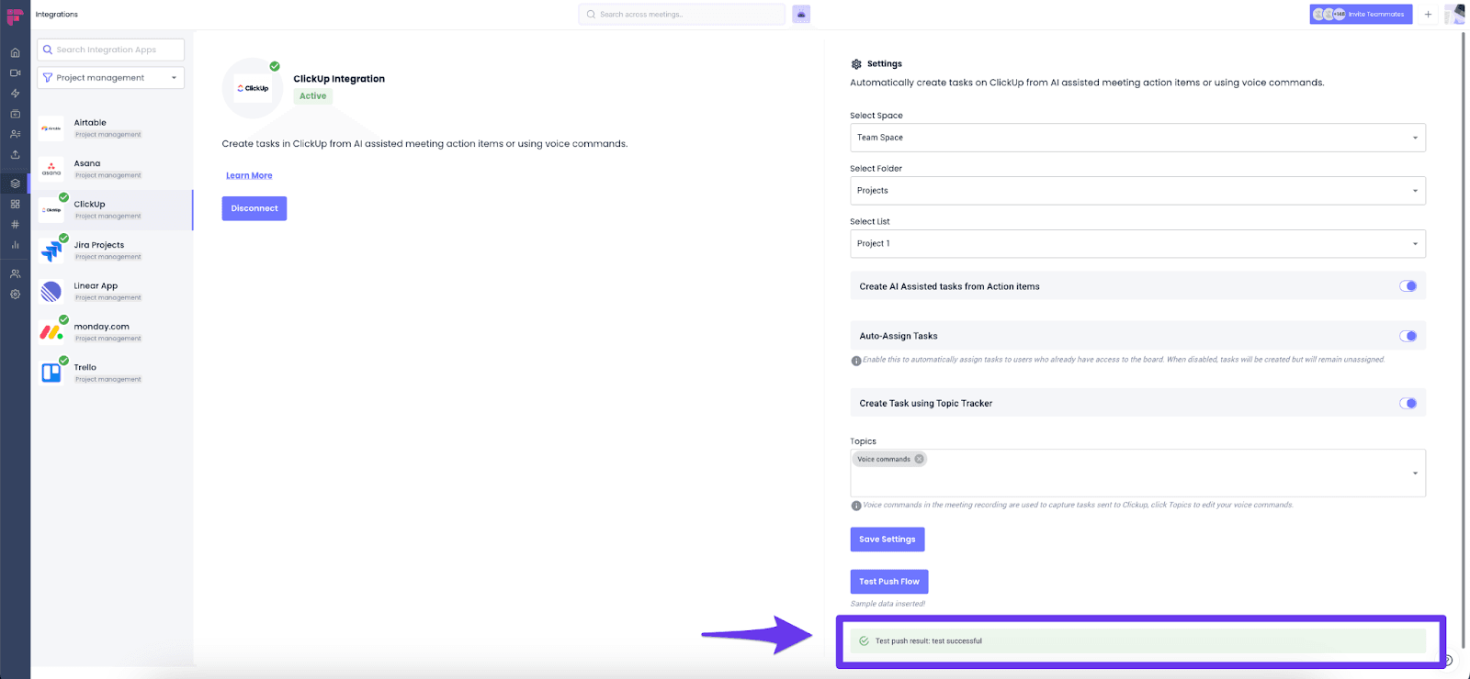Click the upload icon in left sidebar

click(x=15, y=154)
